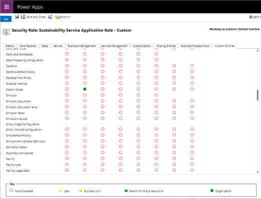261x199 pixels.
Task: Open the Business Management tab
Action: [x=81, y=46]
